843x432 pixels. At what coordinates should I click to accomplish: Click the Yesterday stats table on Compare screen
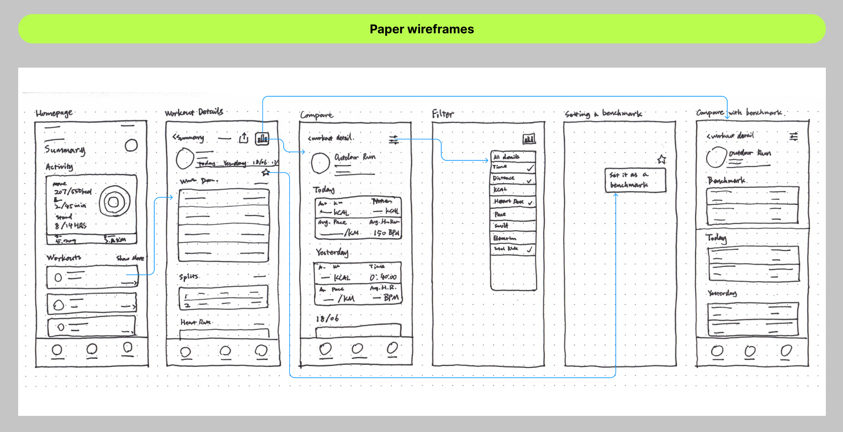click(358, 284)
